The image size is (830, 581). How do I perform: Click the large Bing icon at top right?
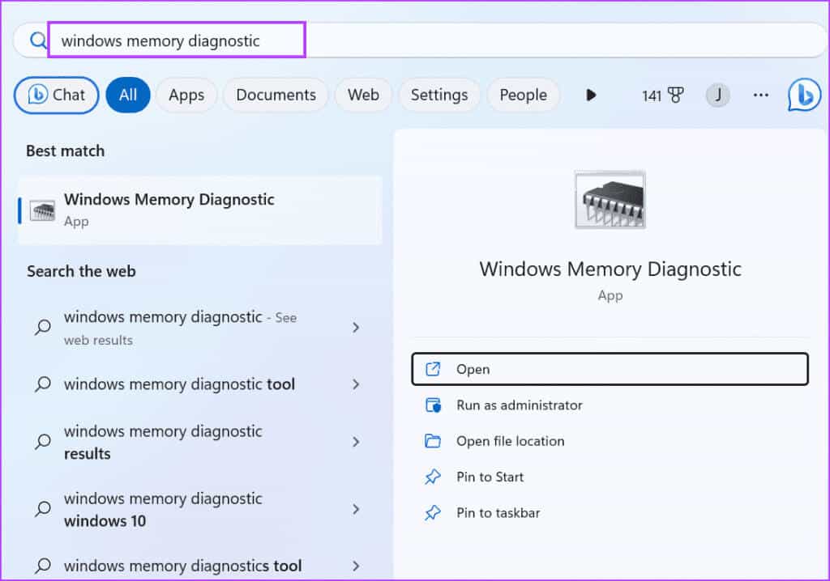coord(804,95)
